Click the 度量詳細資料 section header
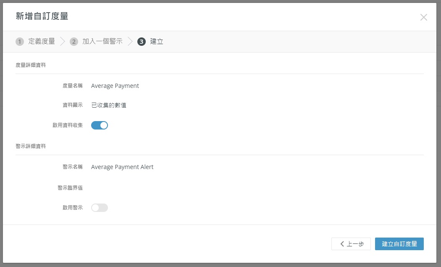Viewport: 441px width, 267px height. pyautogui.click(x=31, y=65)
